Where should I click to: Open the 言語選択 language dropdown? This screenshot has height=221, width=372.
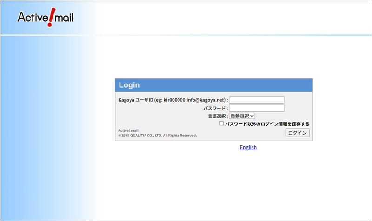pos(242,116)
